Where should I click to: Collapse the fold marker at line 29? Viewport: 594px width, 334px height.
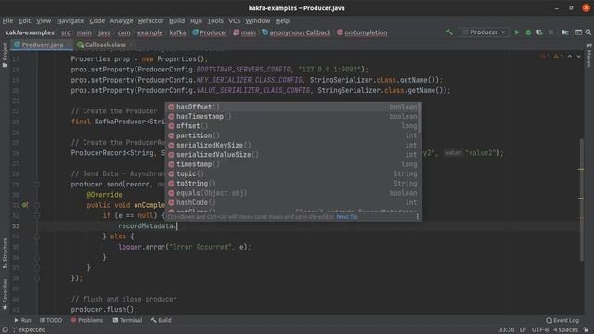(x=37, y=185)
